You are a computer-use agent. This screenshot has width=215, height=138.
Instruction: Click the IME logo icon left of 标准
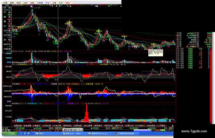[65, 130]
